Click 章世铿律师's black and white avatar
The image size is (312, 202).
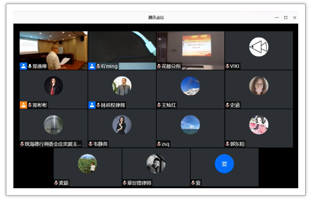coord(156,163)
